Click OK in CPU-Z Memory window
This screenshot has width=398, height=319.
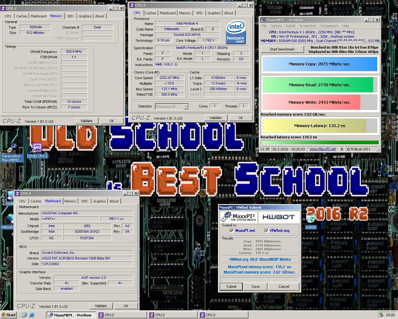tap(112, 121)
